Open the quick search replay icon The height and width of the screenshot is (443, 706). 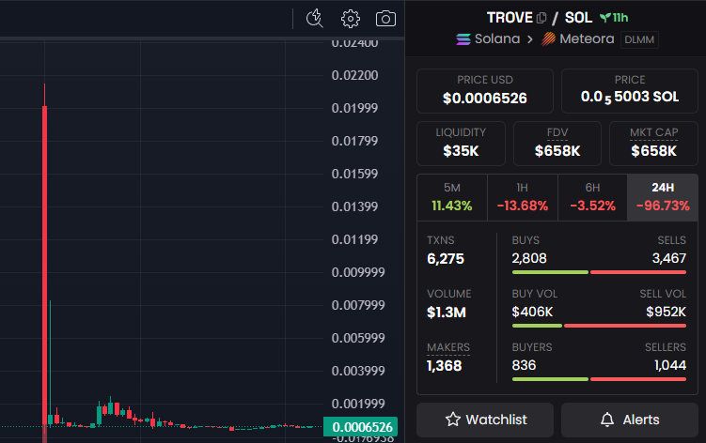(315, 19)
